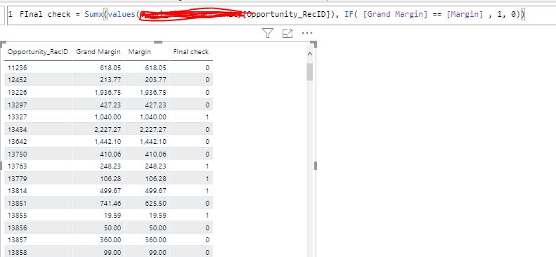This screenshot has height=257, width=556.
Task: Select Opportunity_RecID cell 12452
Action: (18, 80)
